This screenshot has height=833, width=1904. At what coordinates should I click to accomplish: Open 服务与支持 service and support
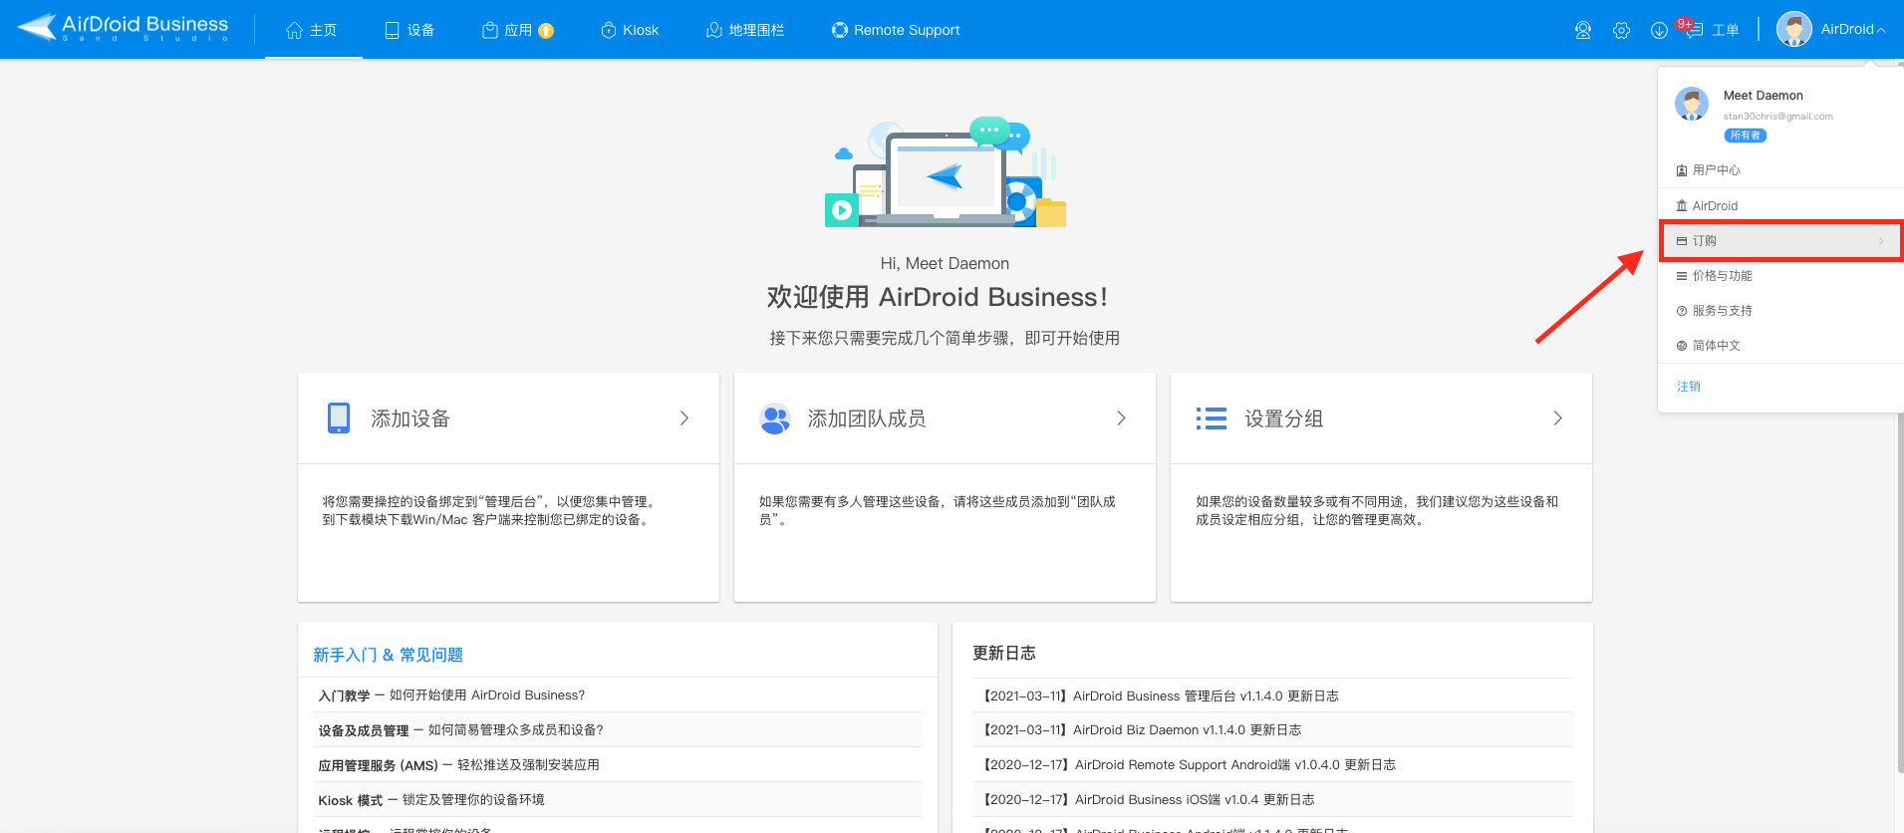[1781, 311]
